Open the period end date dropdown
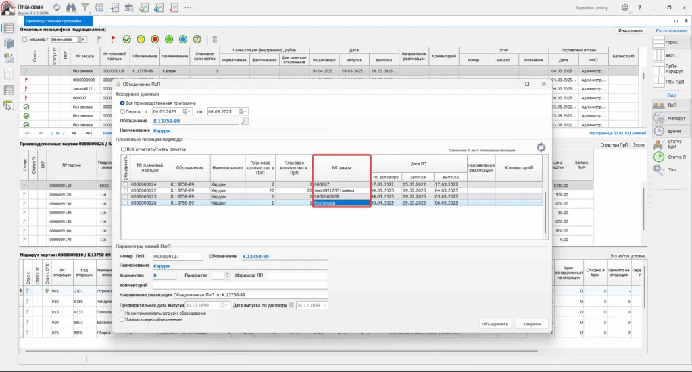692x372 pixels. point(244,111)
